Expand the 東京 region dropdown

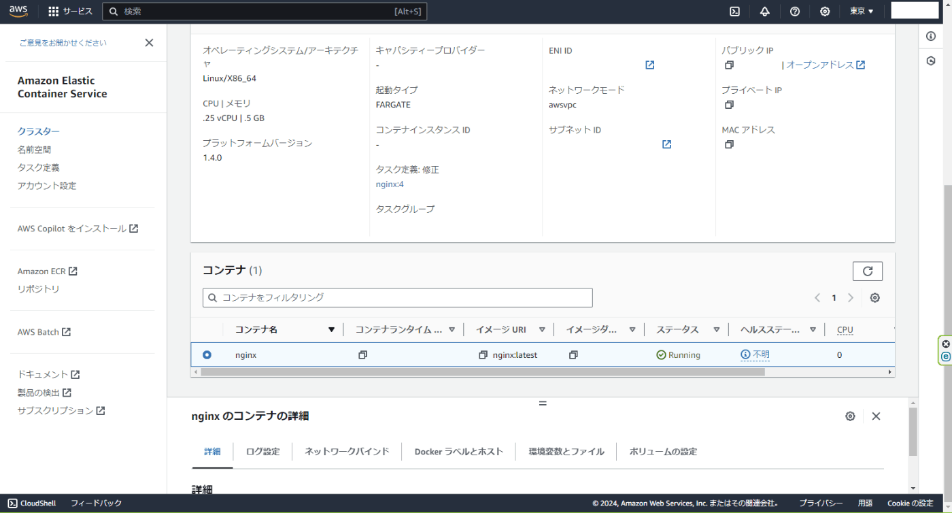pos(862,12)
